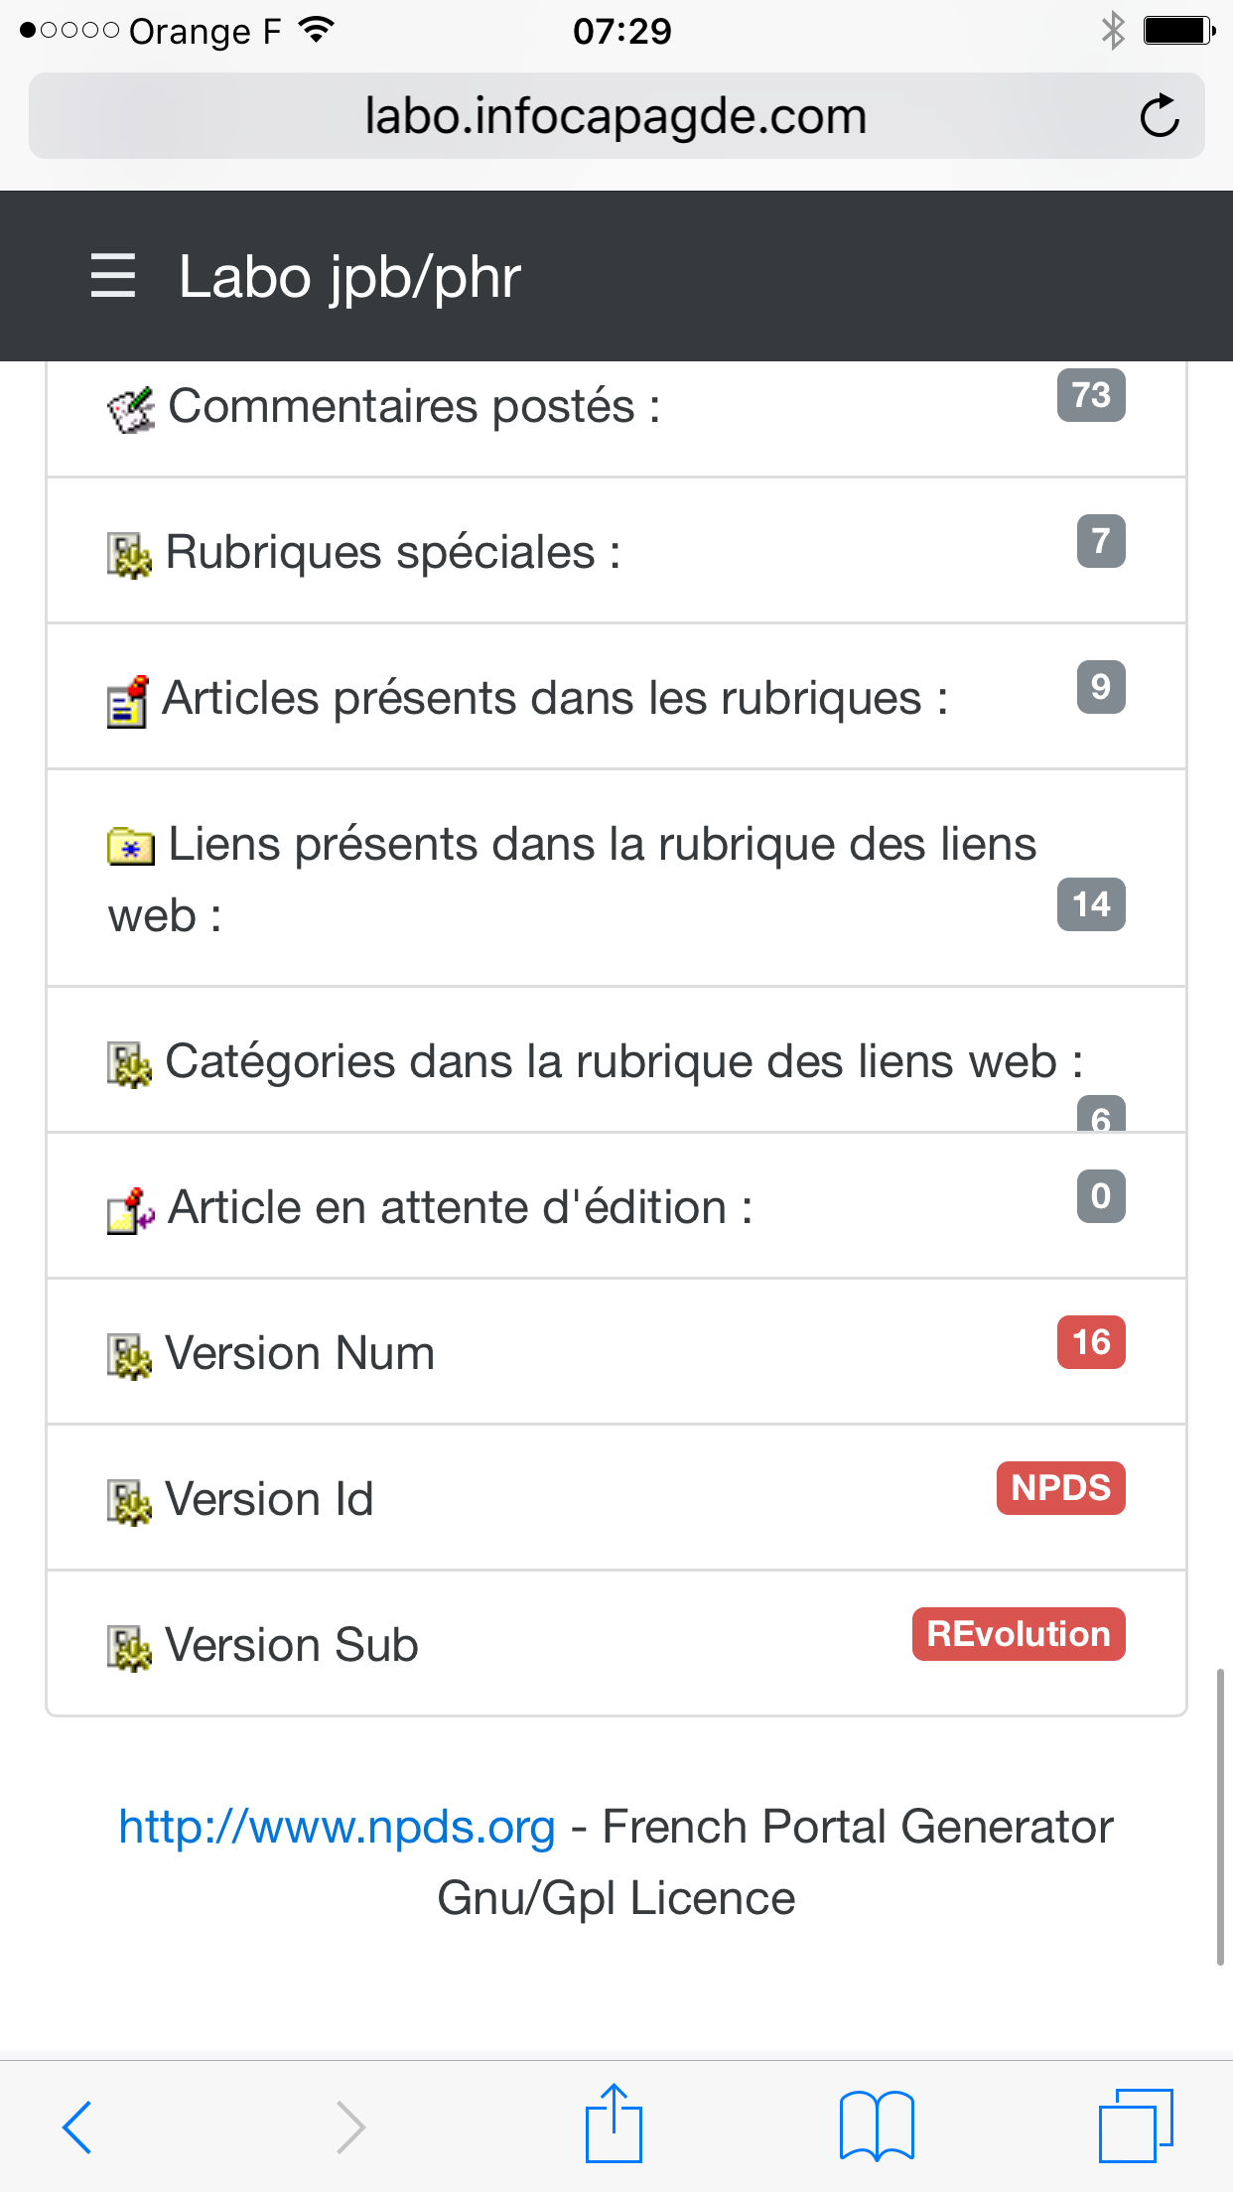
Task: Select the Rubriques spéciales list row
Action: (x=616, y=551)
